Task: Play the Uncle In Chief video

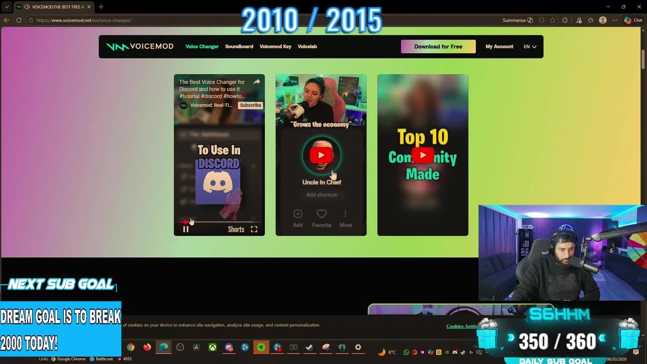Action: tap(321, 155)
